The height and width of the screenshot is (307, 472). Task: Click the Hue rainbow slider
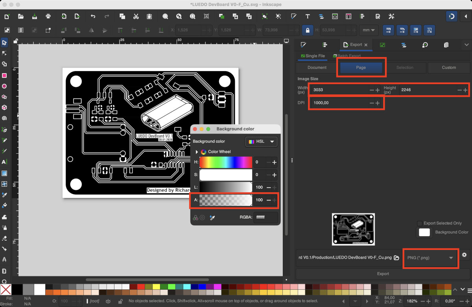click(226, 162)
